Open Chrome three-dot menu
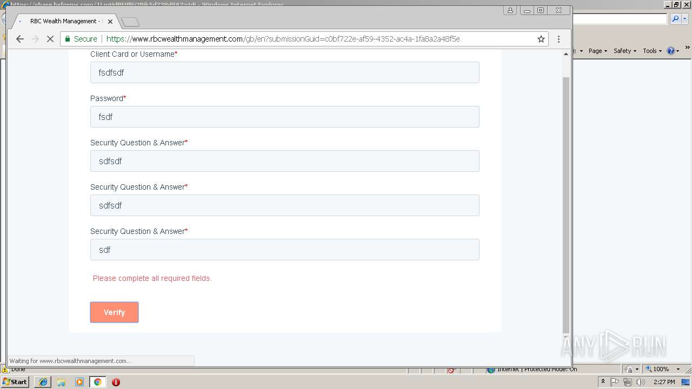Screen dimensions: 692x389 click(558, 39)
